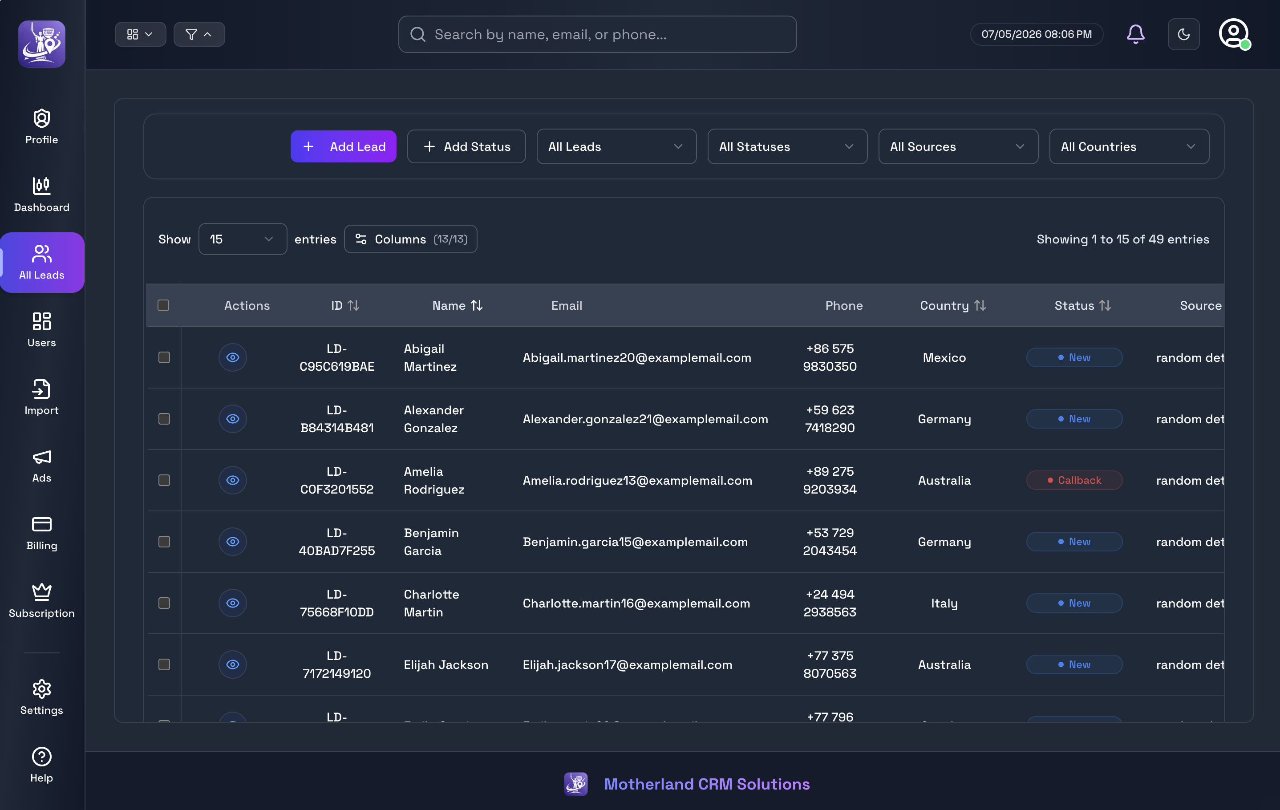Open the user account avatar menu
Image resolution: width=1280 pixels, height=810 pixels.
[x=1234, y=34]
